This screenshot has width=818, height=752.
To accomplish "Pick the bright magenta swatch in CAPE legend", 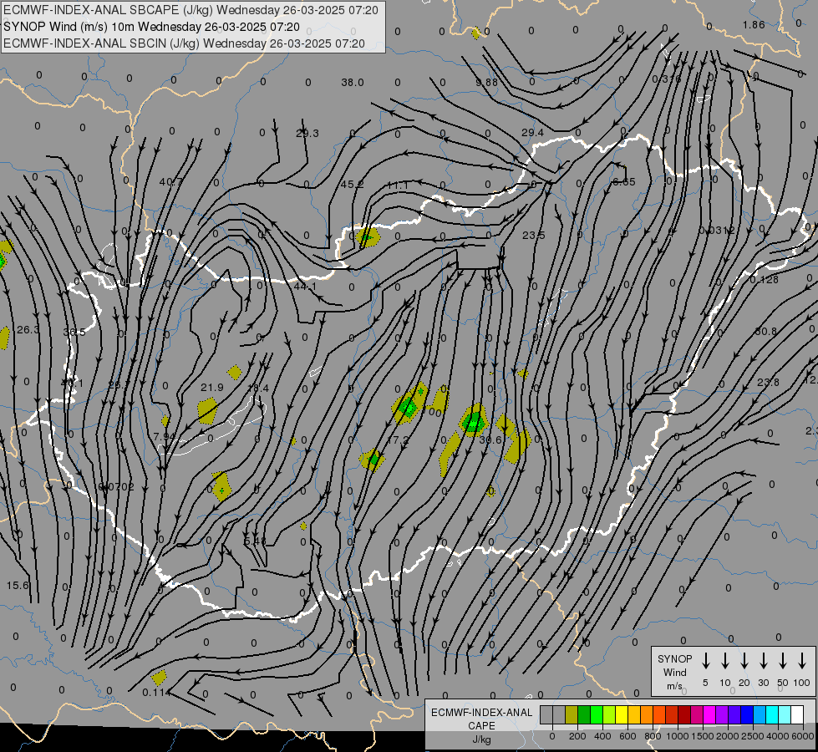I will 709,714.
